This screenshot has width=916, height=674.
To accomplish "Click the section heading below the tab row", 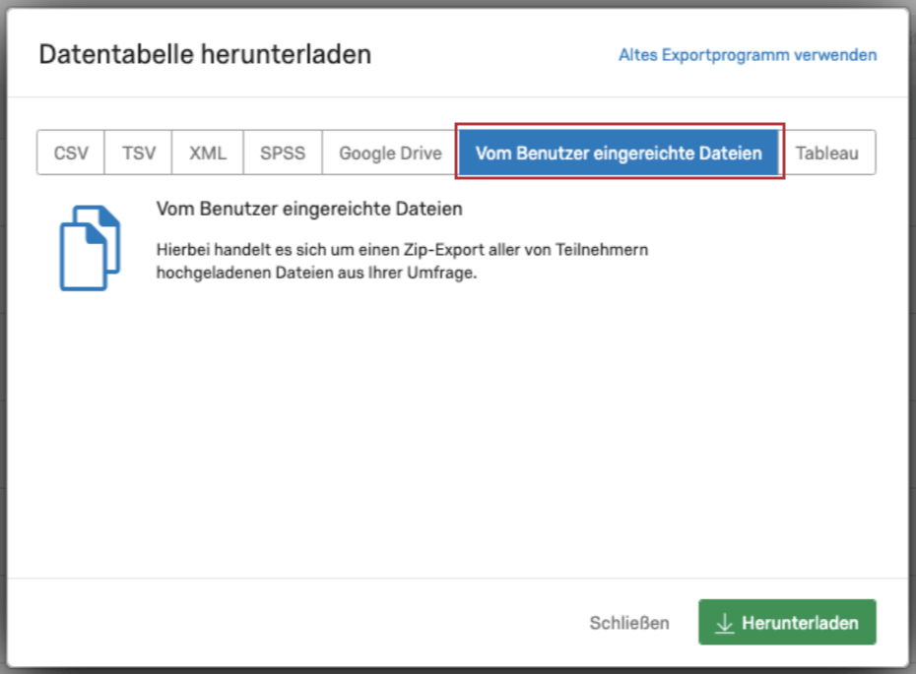I will (x=309, y=209).
